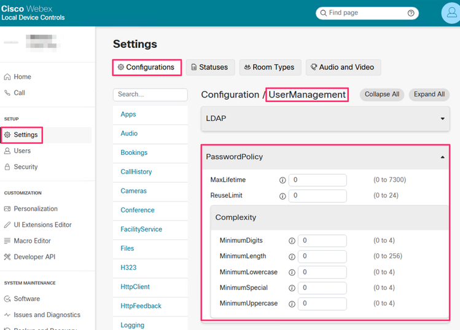Switch to the Statuses tab
This screenshot has width=460, height=330.
[210, 67]
